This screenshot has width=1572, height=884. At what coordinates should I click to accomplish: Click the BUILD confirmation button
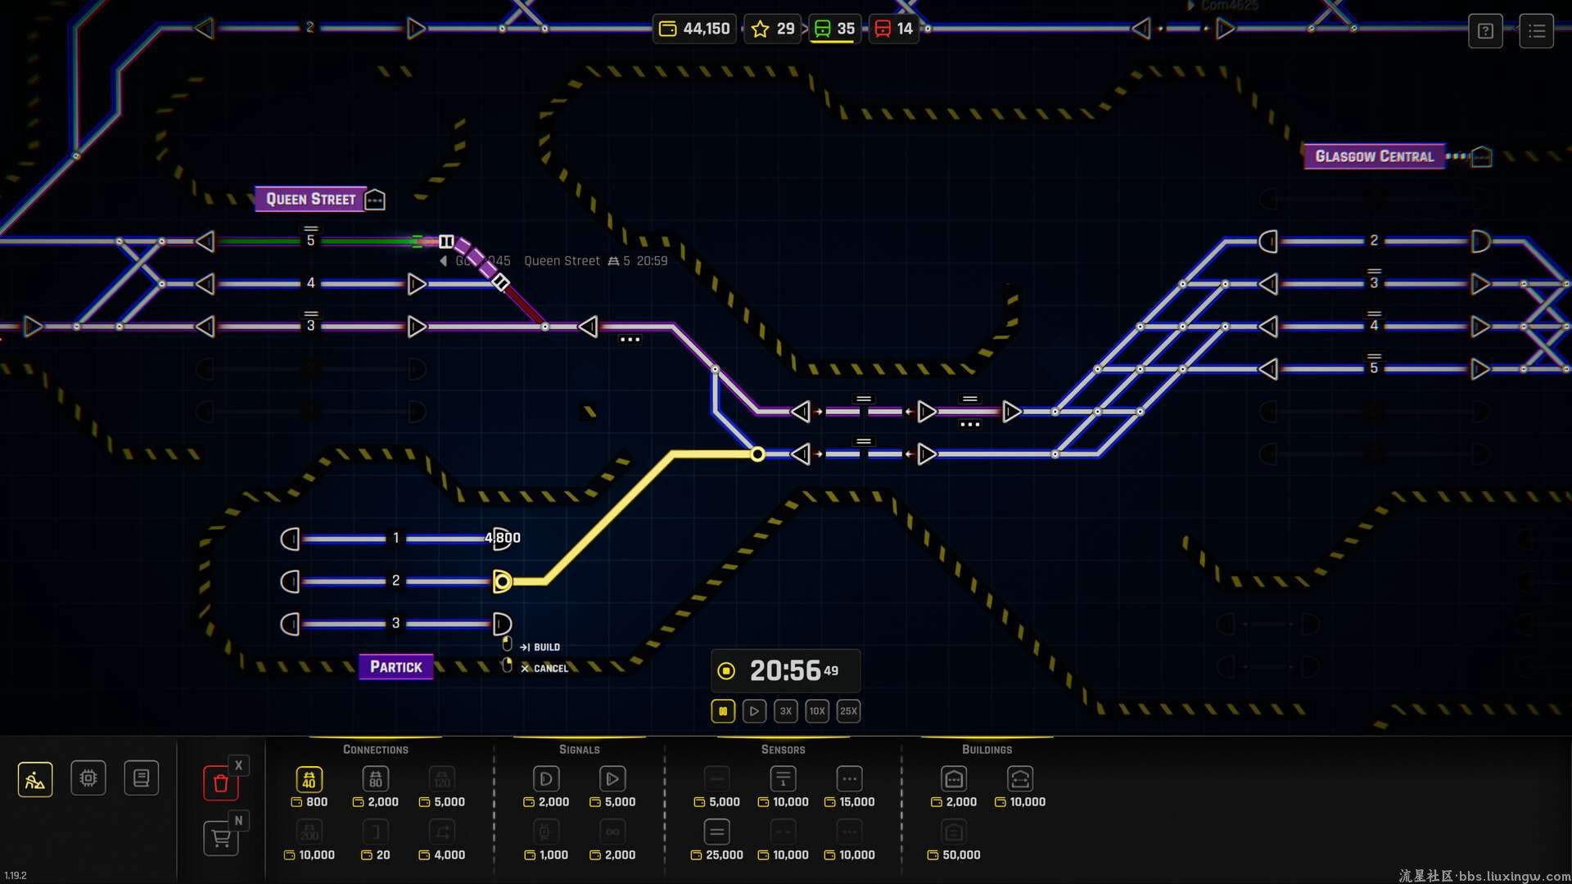[x=540, y=646]
